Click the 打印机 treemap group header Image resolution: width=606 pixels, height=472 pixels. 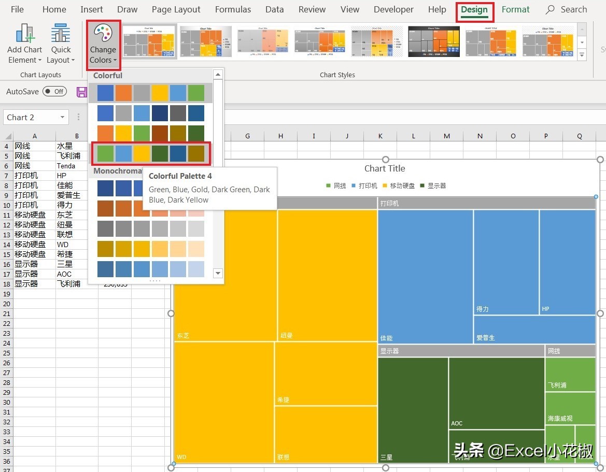pos(487,203)
